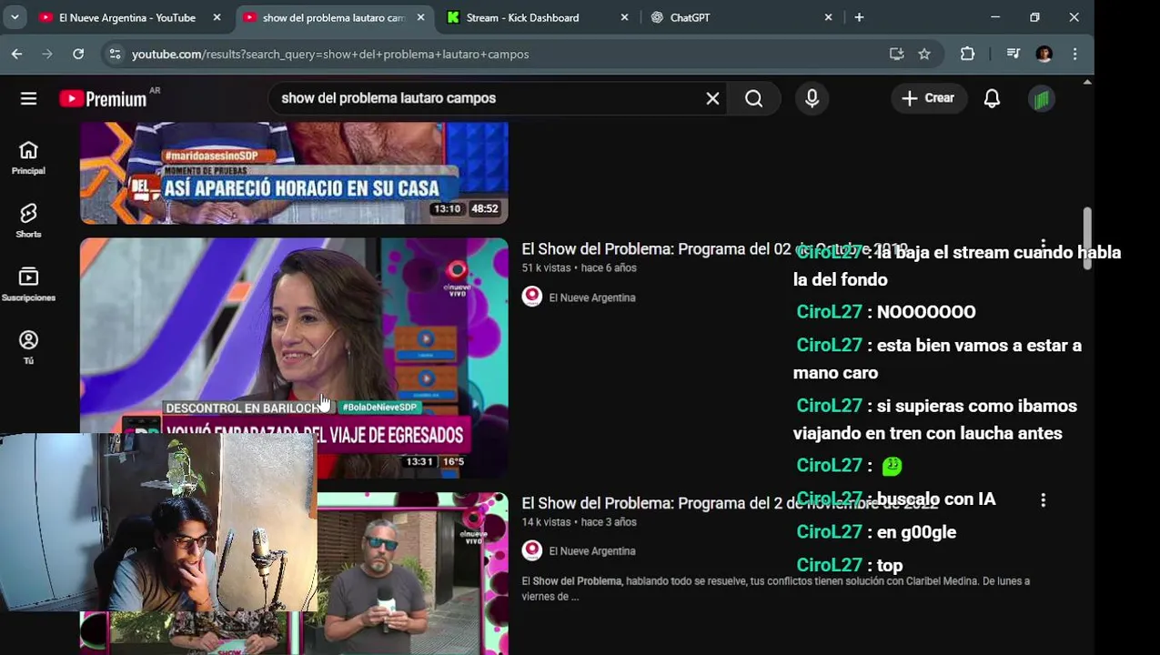Click the video description mentioning Claribel Medina
Screen dimensions: 1160x655
tap(775, 589)
